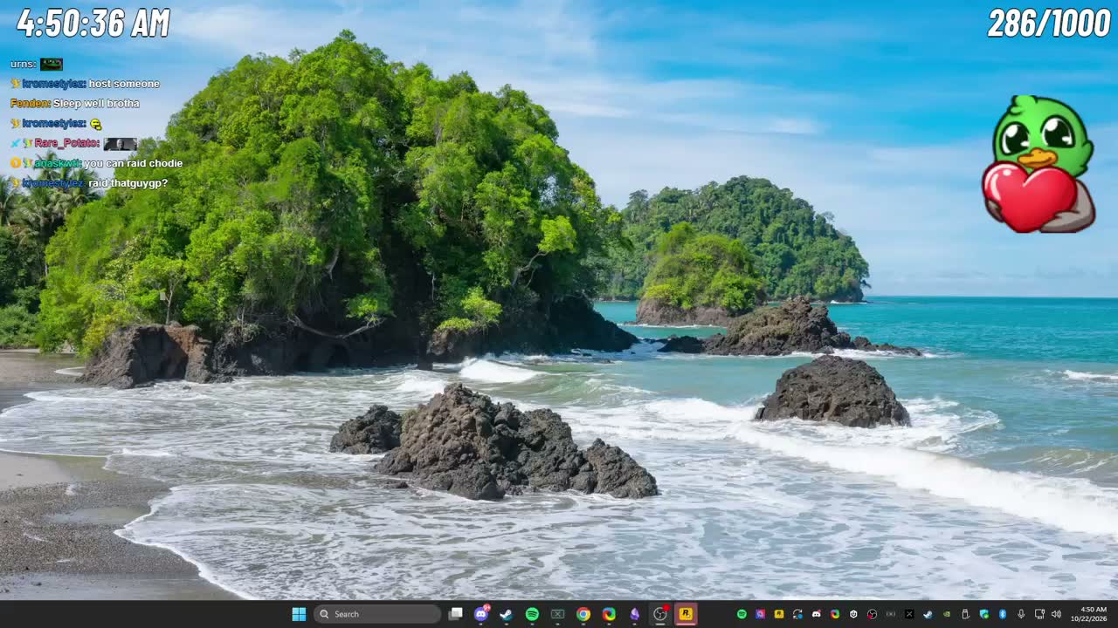1118x628 pixels.
Task: Click chat message 'you can raid chodie'
Action: coord(134,163)
